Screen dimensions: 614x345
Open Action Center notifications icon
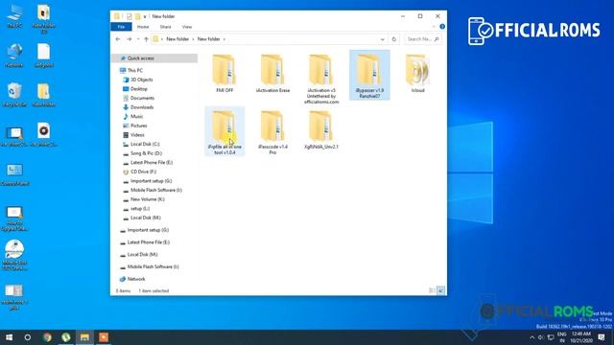click(602, 337)
